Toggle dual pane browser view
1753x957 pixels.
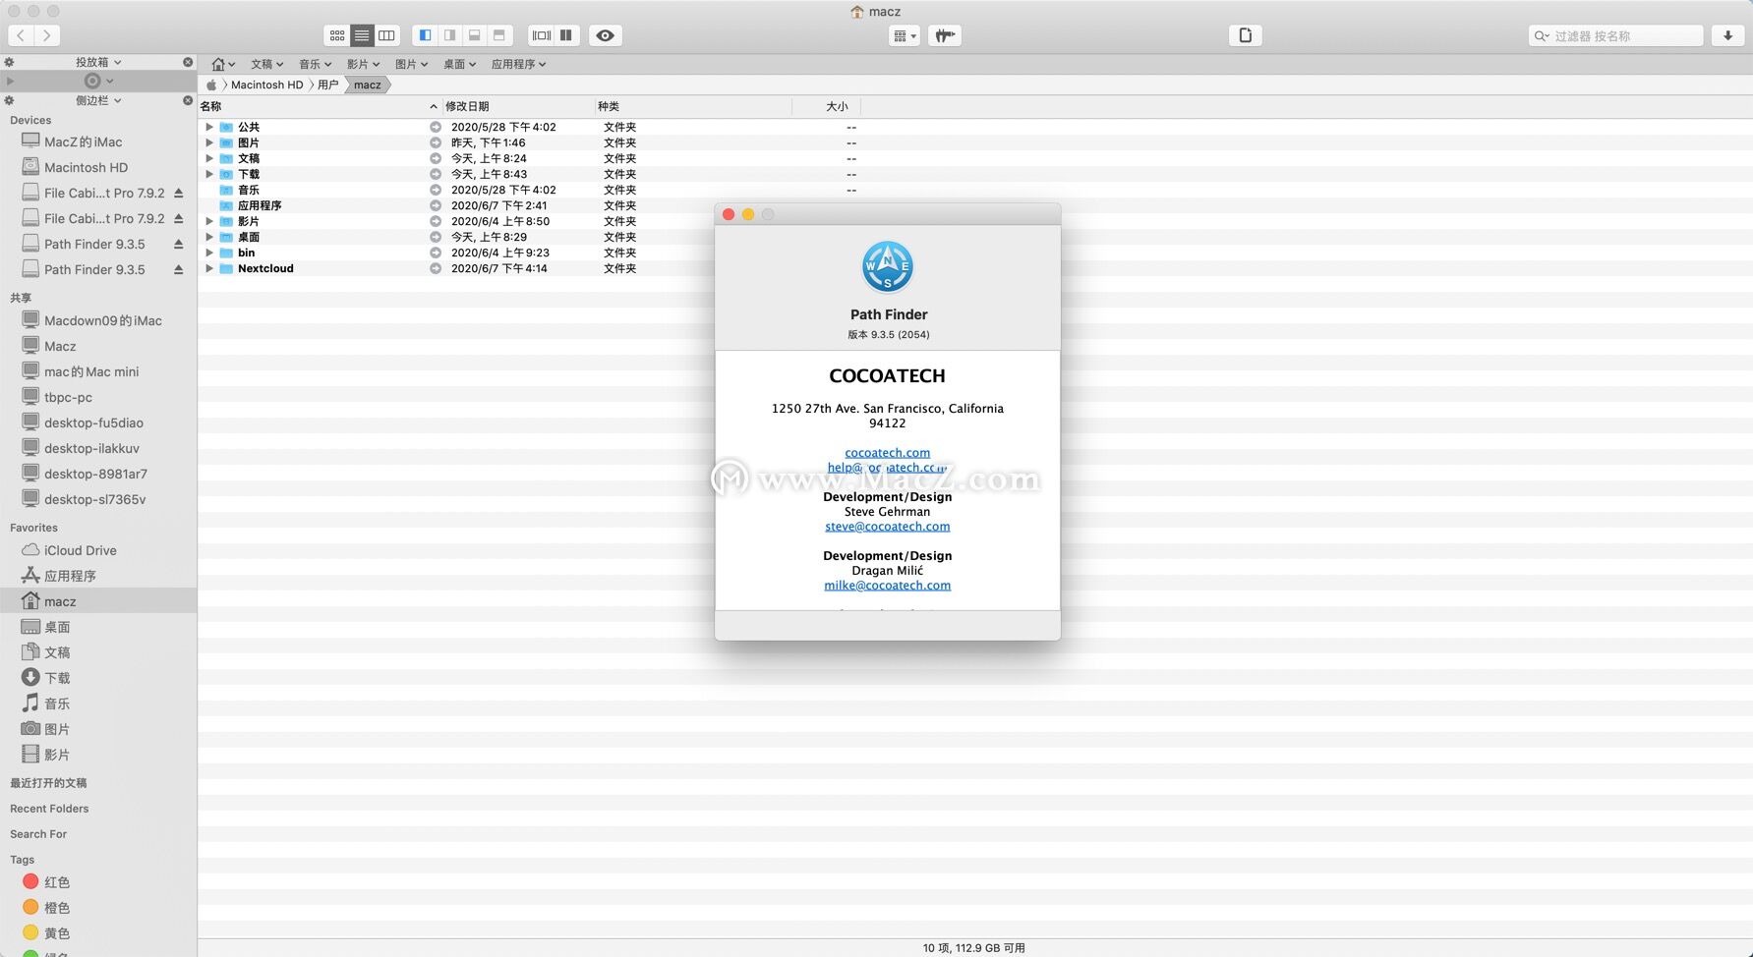point(566,35)
